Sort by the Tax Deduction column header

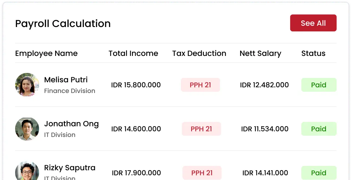click(x=199, y=53)
